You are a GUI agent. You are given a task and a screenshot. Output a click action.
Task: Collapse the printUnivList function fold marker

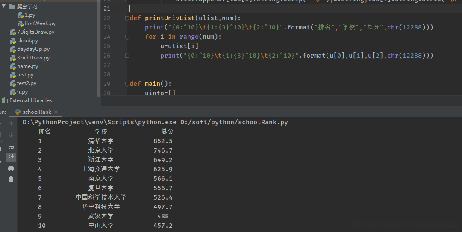pos(127,18)
